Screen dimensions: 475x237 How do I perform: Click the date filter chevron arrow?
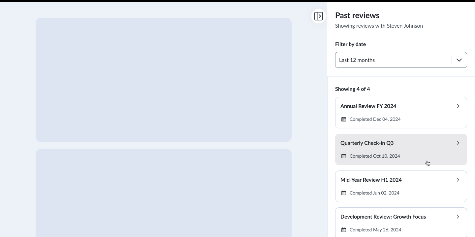pyautogui.click(x=459, y=60)
